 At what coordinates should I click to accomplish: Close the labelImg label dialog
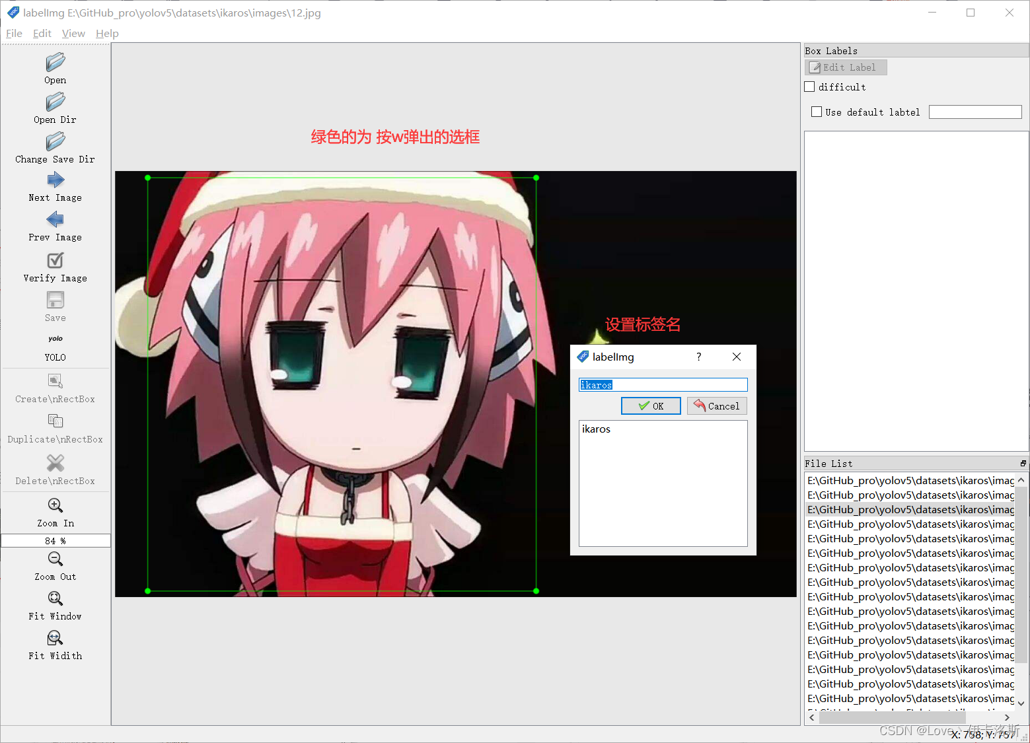click(x=737, y=357)
